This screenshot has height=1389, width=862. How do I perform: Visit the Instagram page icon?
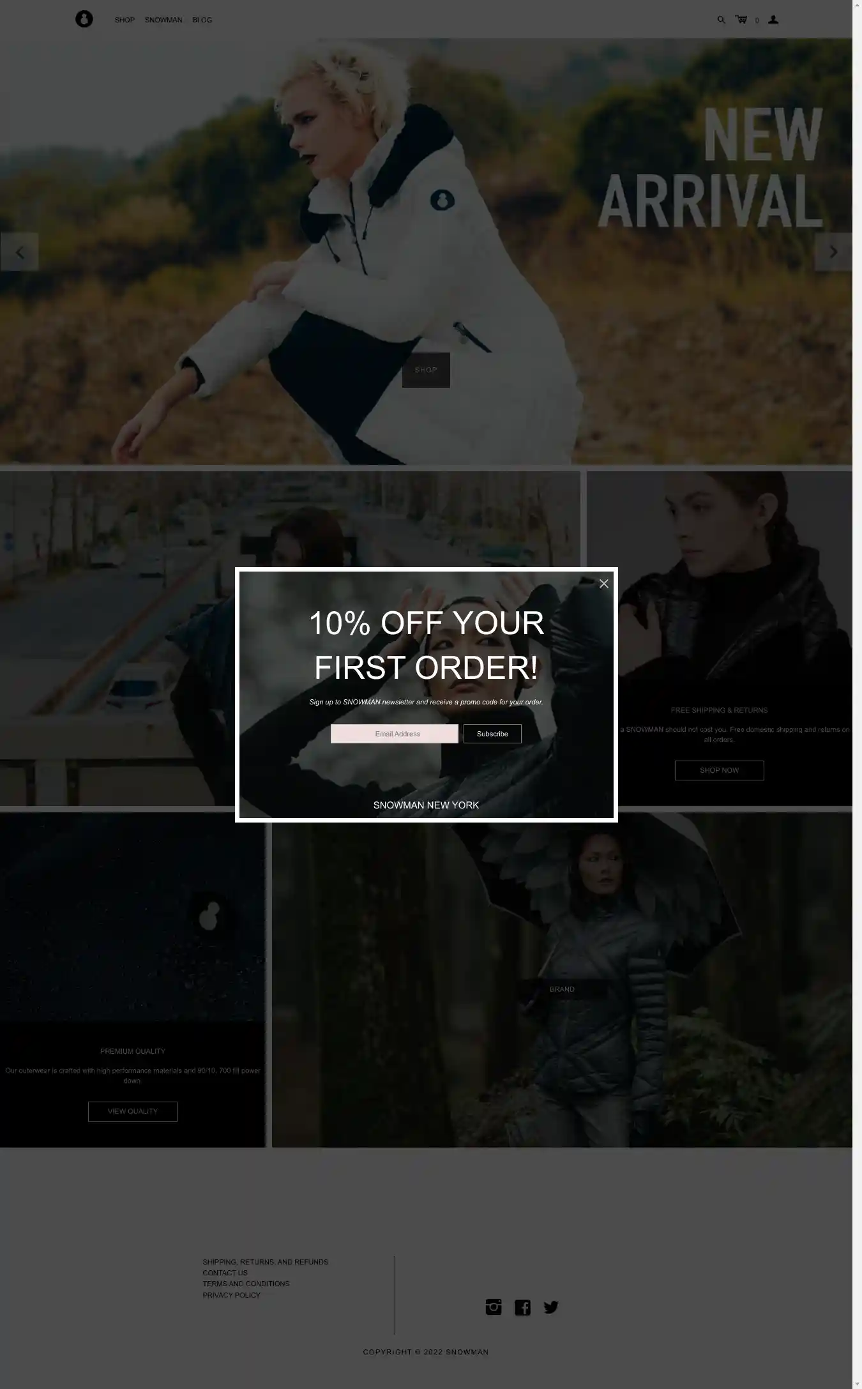pos(494,1307)
